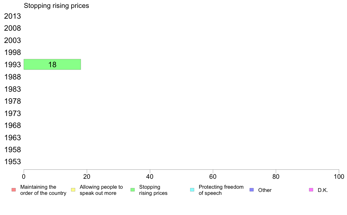Viewport: 347px width, 215px height.
Task: Select the blue Other legend swatch
Action: pyautogui.click(x=251, y=190)
